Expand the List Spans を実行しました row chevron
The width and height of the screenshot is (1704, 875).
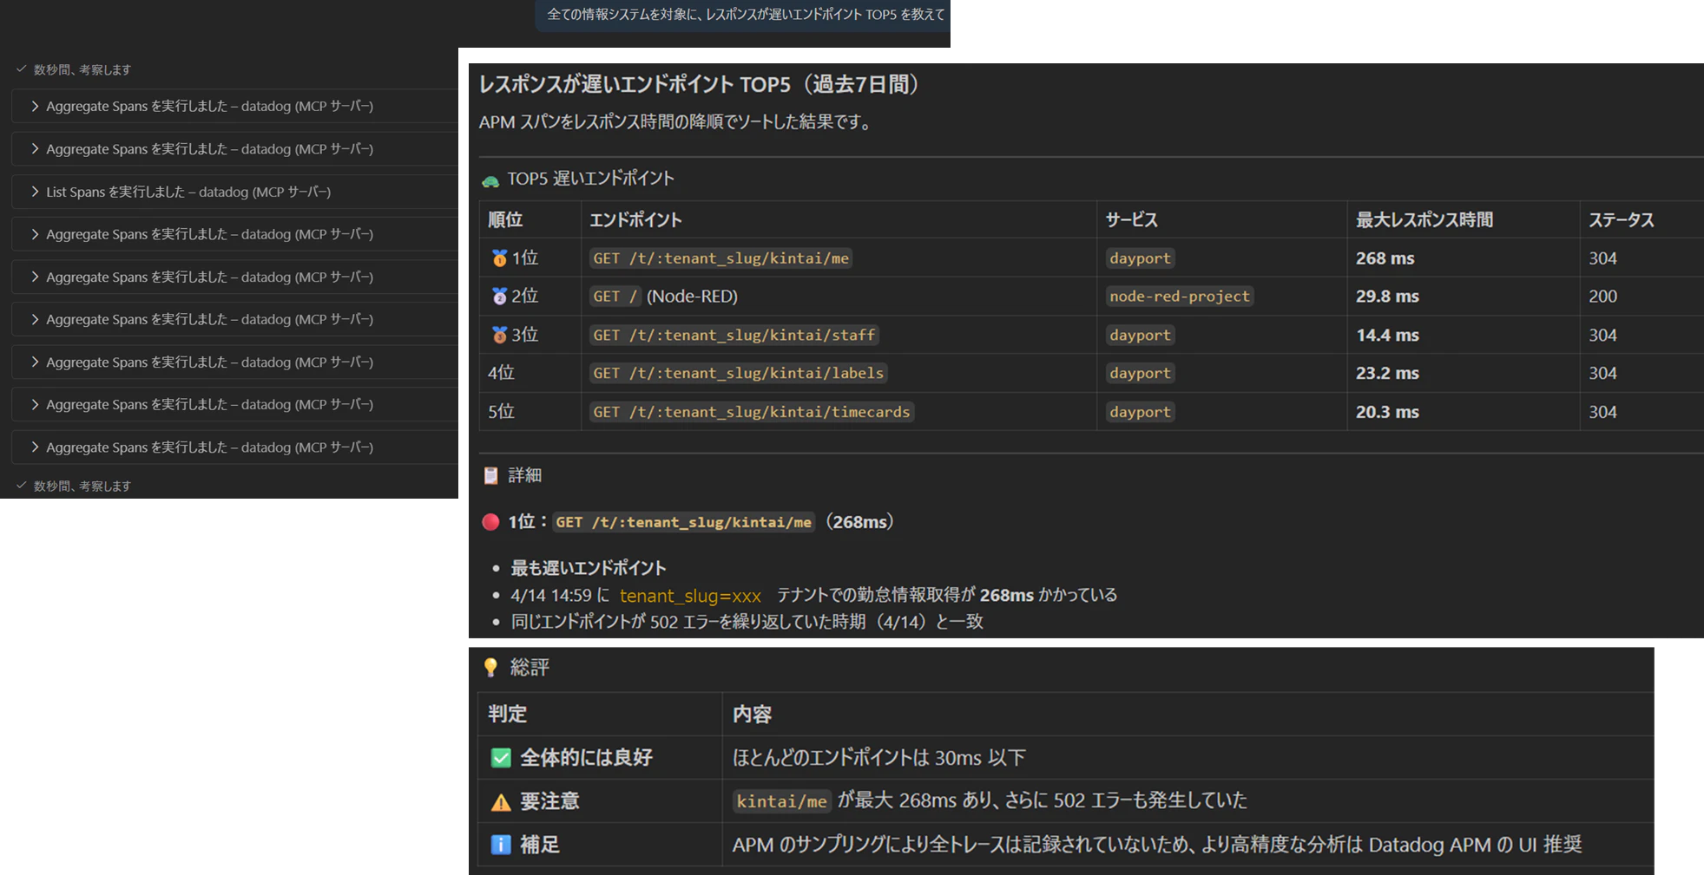pyautogui.click(x=35, y=192)
